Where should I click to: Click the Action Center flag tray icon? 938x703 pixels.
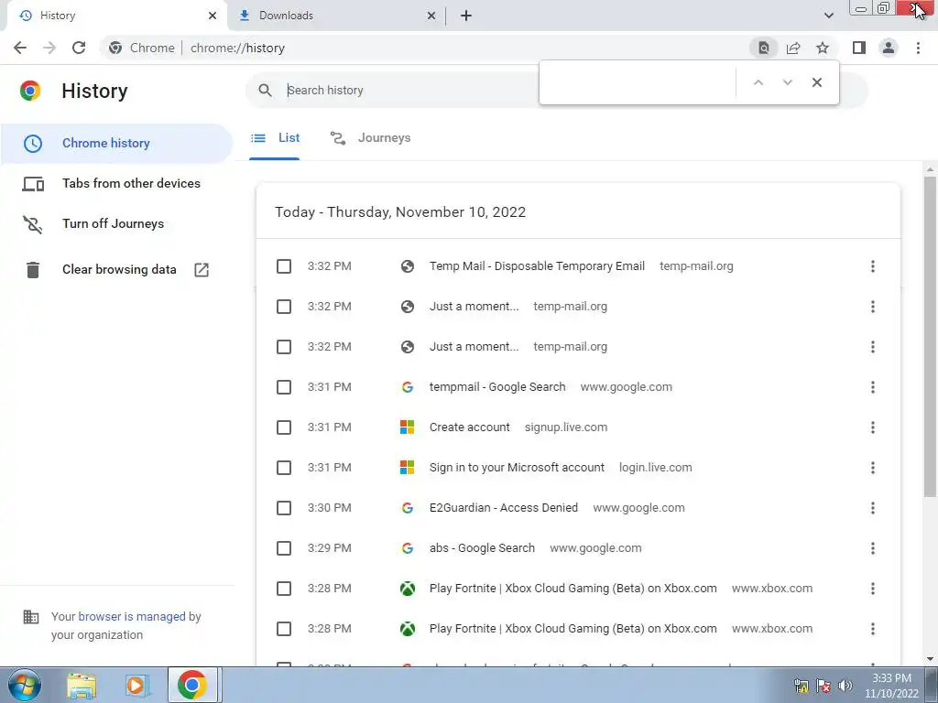pos(823,686)
